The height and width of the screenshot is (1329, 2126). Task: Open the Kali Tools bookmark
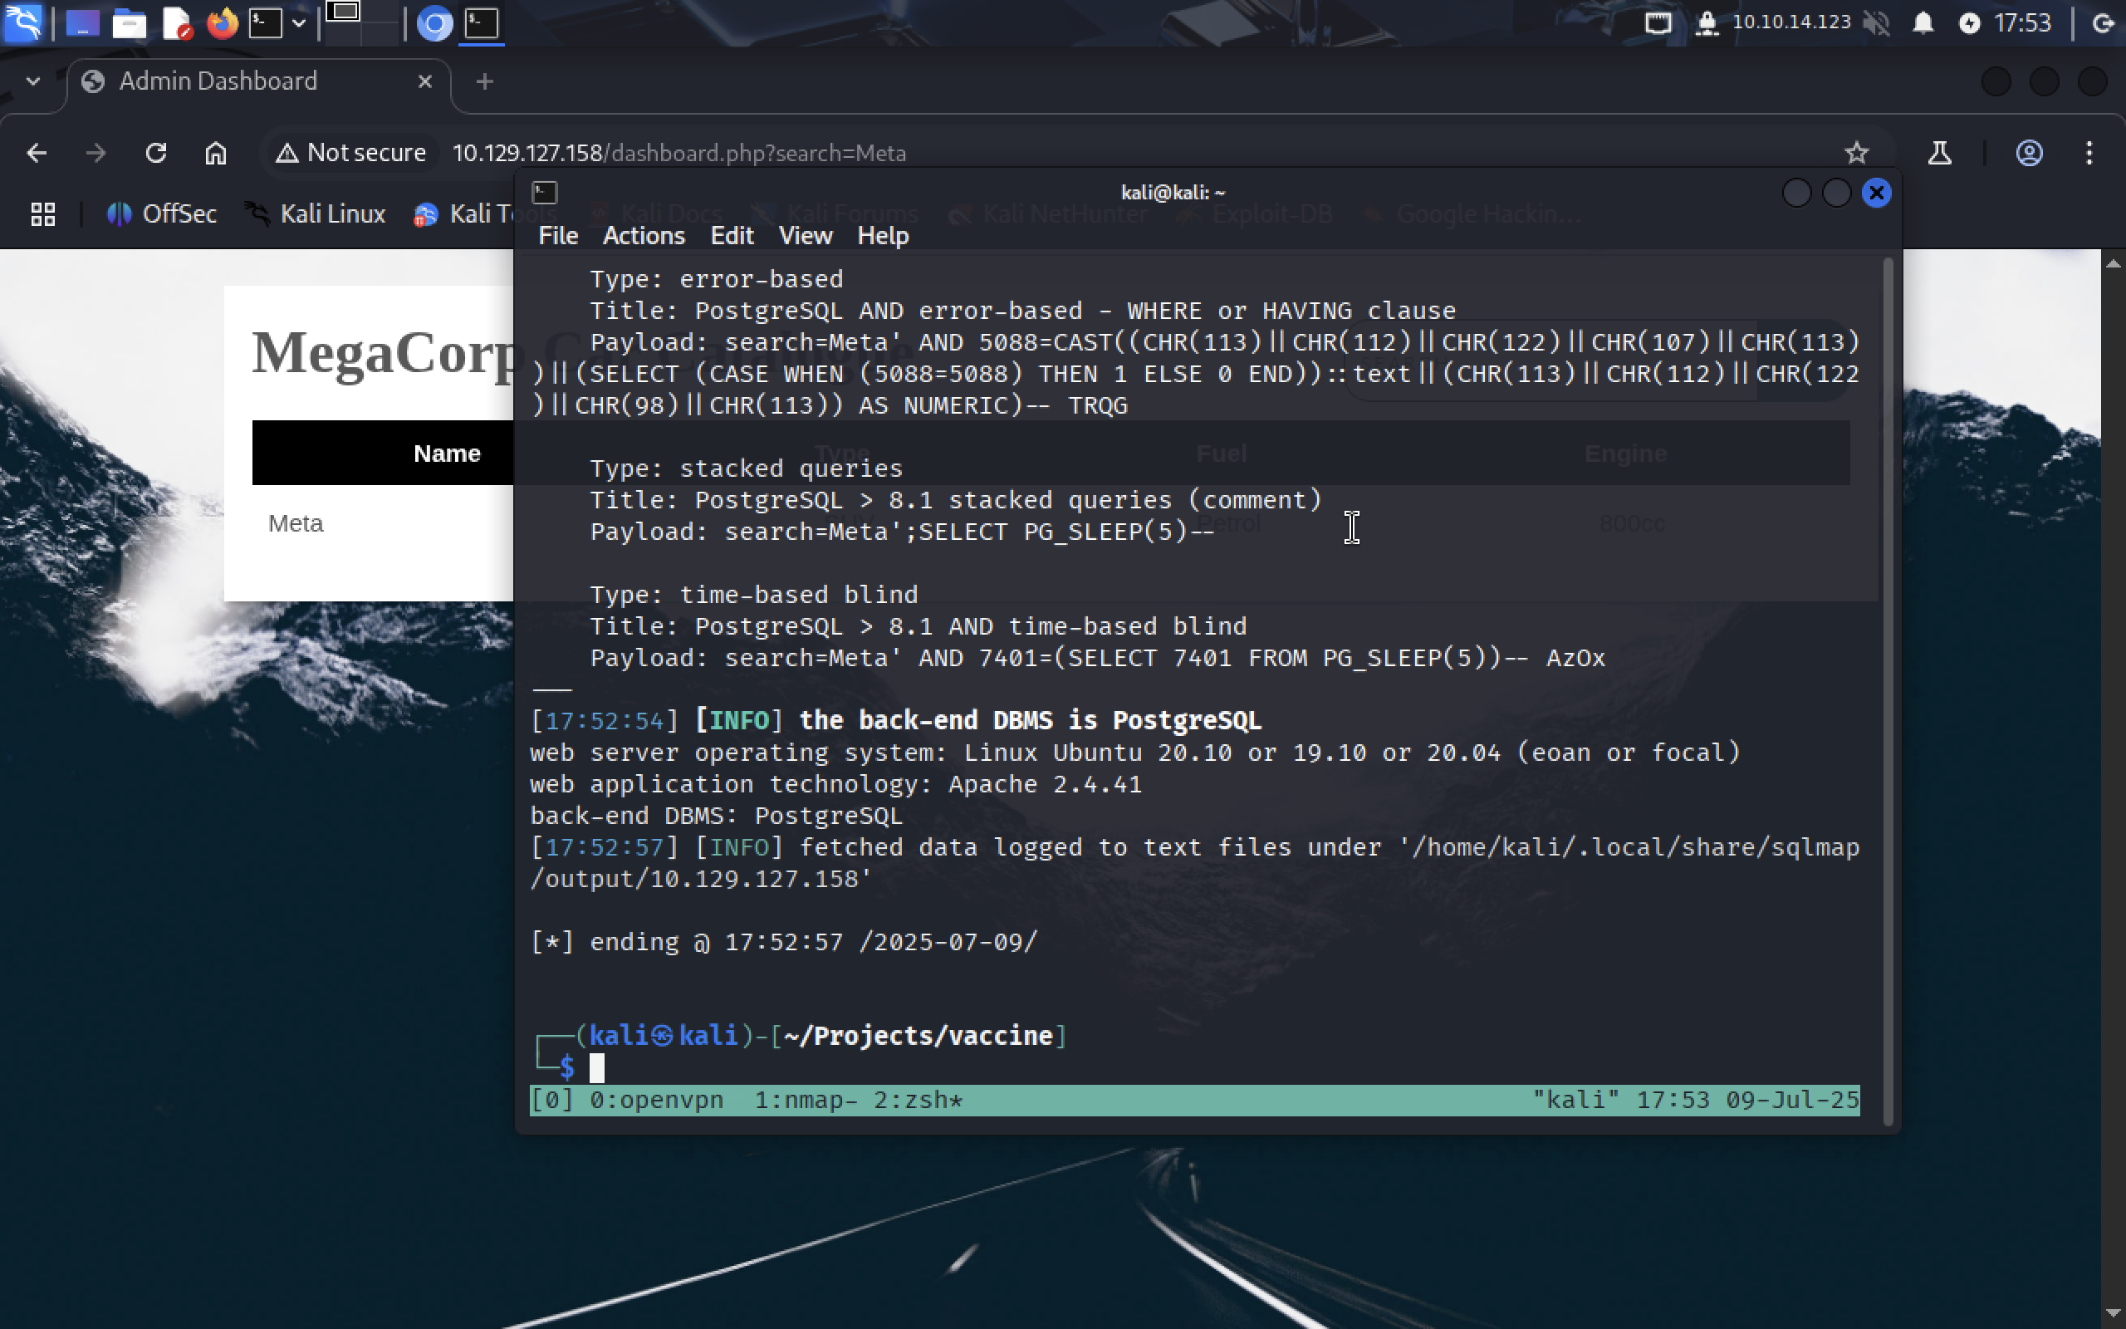coord(463,213)
